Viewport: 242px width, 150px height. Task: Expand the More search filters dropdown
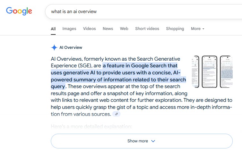tap(198, 29)
